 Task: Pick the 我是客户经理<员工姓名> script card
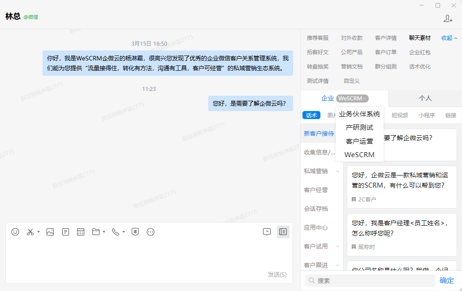click(x=402, y=235)
